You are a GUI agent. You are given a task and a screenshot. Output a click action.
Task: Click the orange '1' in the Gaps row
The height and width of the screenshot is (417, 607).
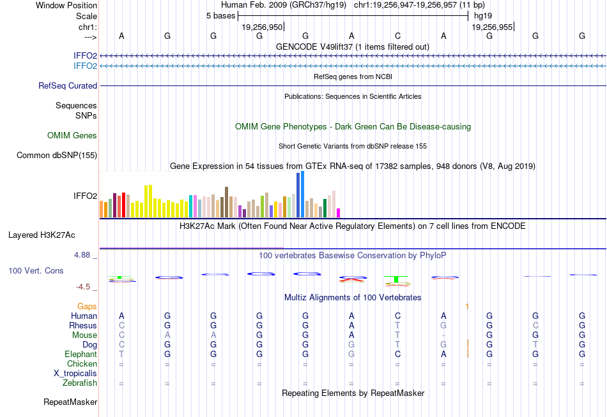tap(467, 307)
